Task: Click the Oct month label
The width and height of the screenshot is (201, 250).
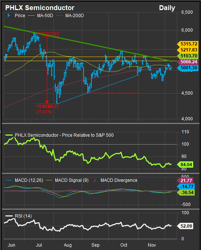Action: 124,245
